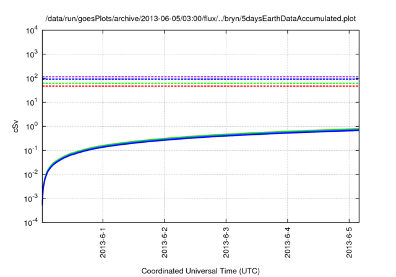Click the 2013-6-5 date tick label
This screenshot has width=396, height=277.
[349, 242]
